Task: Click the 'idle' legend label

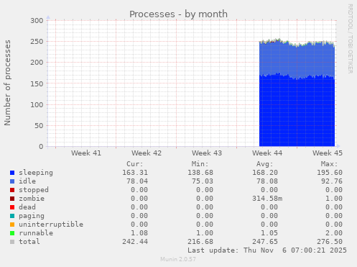Action: (x=27, y=181)
